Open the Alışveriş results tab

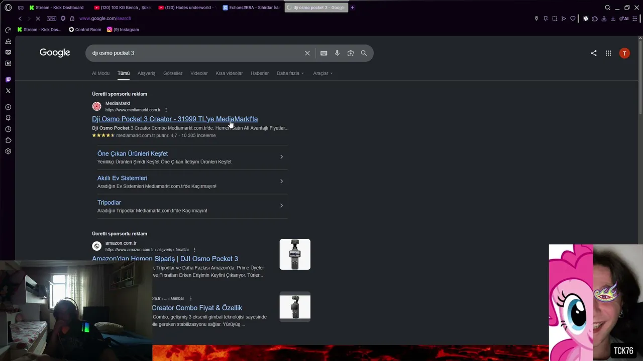(x=146, y=73)
